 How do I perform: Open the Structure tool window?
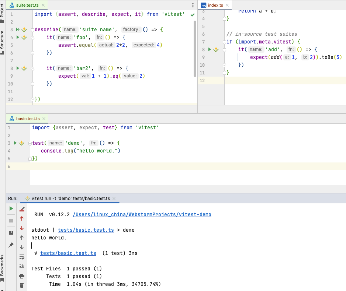pyautogui.click(x=2, y=42)
